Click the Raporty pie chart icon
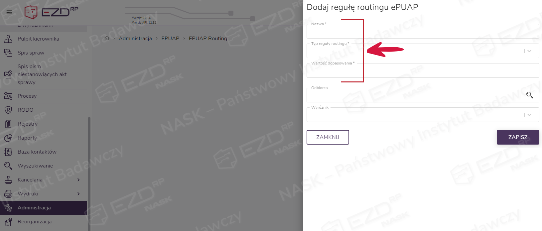Screen dimensions: 542x231 point(8,138)
